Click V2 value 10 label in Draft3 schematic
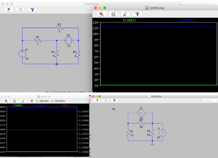 pos(68,46)
